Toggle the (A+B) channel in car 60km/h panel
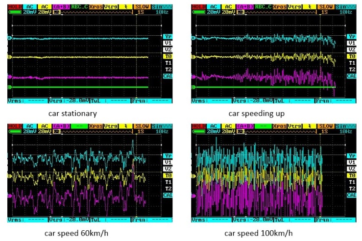The image size is (362, 241). pos(62,126)
